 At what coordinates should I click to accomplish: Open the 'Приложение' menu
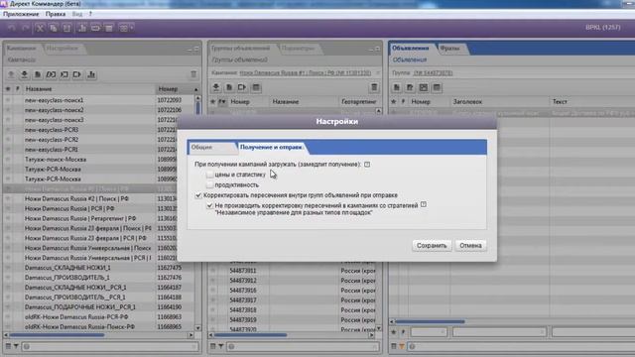pyautogui.click(x=21, y=14)
